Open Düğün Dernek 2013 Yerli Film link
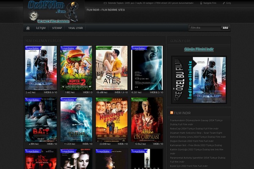The image size is (254, 169). [x=192, y=141]
